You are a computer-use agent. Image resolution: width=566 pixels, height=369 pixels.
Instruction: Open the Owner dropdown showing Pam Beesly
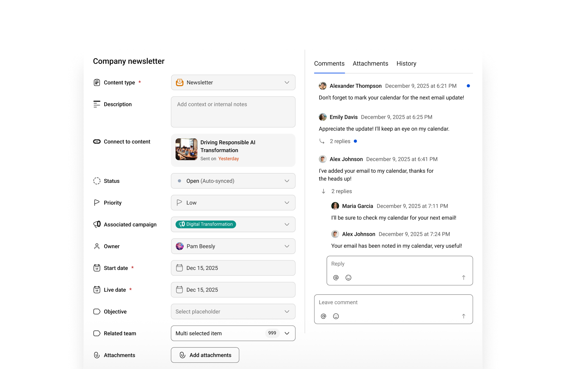click(287, 246)
